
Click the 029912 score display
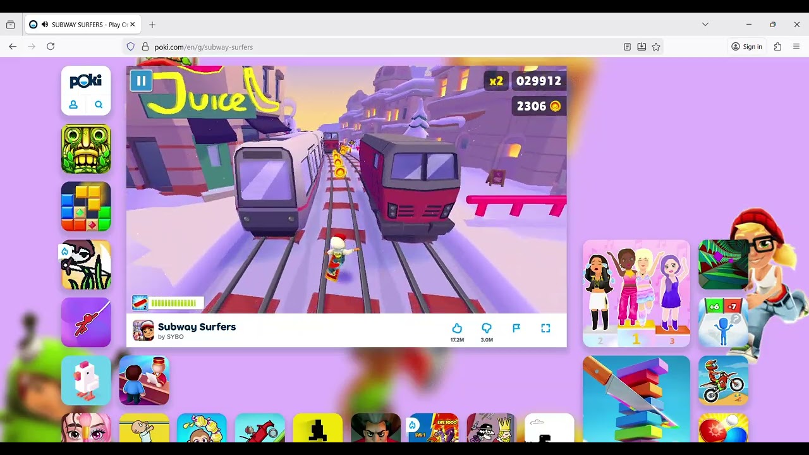click(x=538, y=81)
